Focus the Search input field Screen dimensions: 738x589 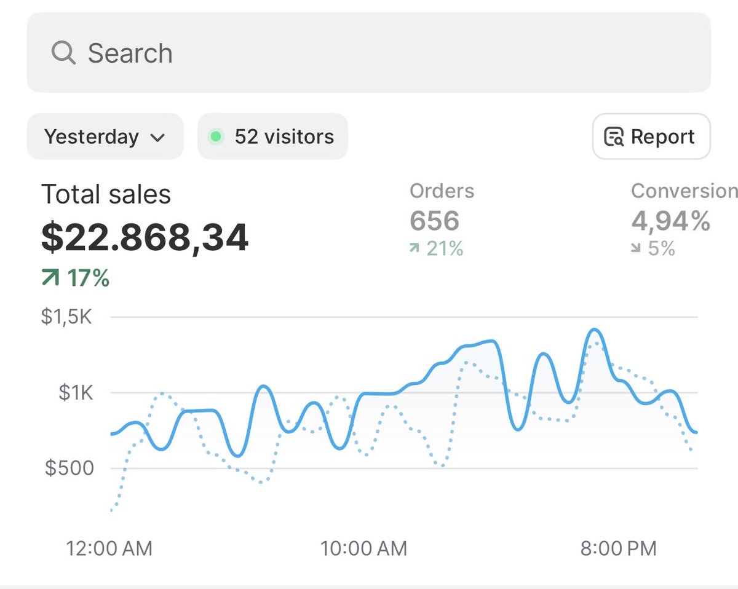pyautogui.click(x=369, y=52)
